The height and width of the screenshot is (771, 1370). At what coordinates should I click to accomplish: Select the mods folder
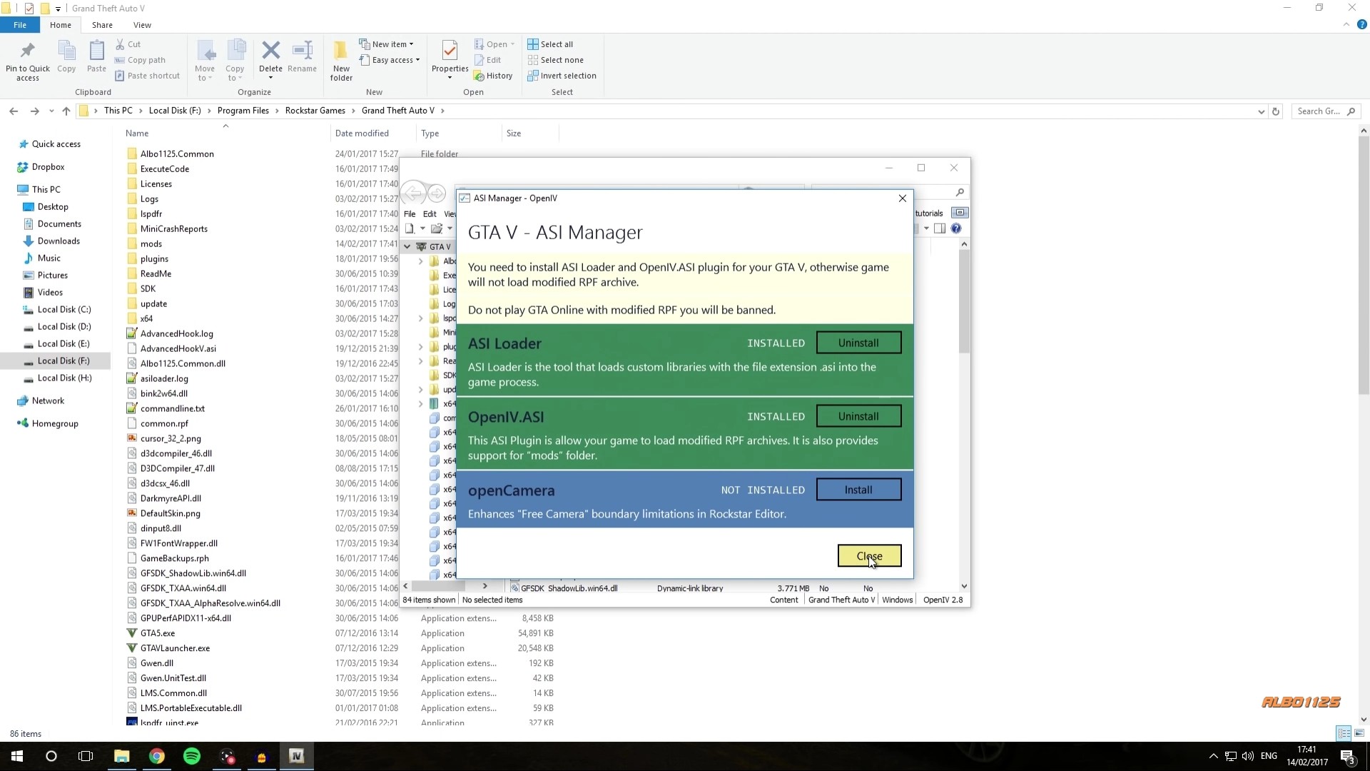pyautogui.click(x=151, y=243)
